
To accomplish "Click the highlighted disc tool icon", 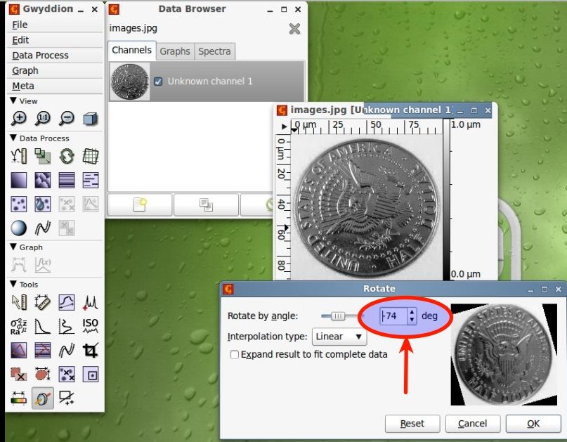I will pos(43,398).
